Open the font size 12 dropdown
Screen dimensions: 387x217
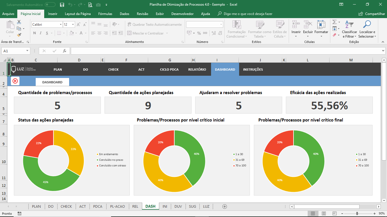73,25
